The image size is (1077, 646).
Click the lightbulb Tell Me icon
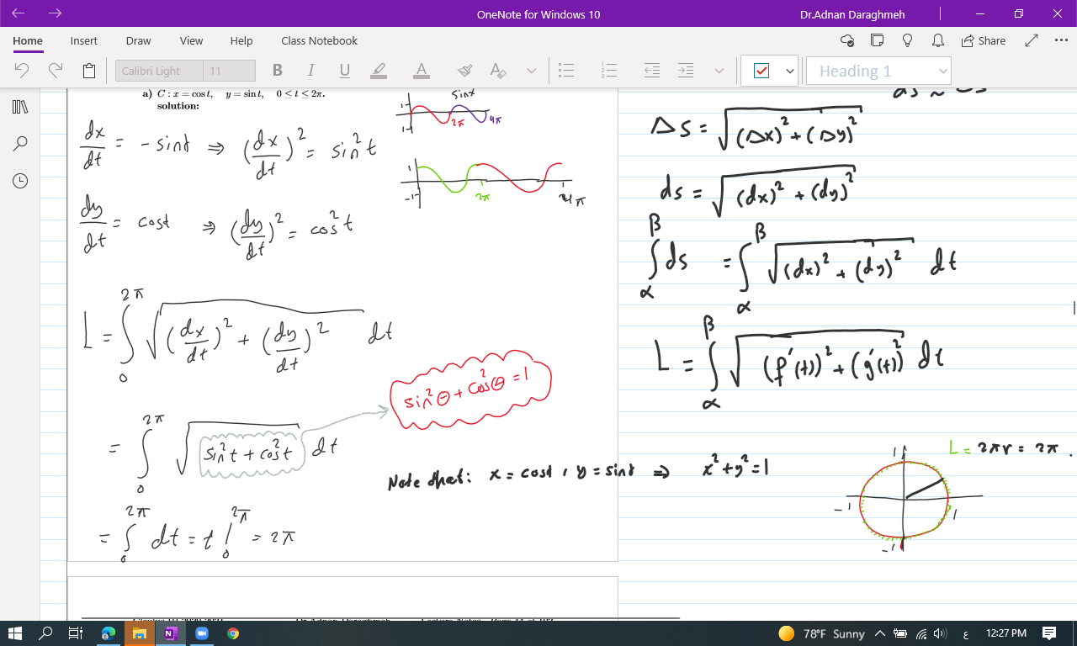coord(907,40)
